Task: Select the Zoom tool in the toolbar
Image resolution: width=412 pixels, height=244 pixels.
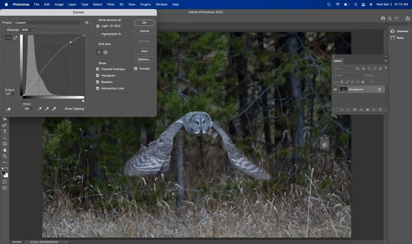Action: point(5,156)
